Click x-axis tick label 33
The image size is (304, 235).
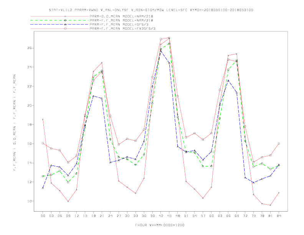coord(135,216)
